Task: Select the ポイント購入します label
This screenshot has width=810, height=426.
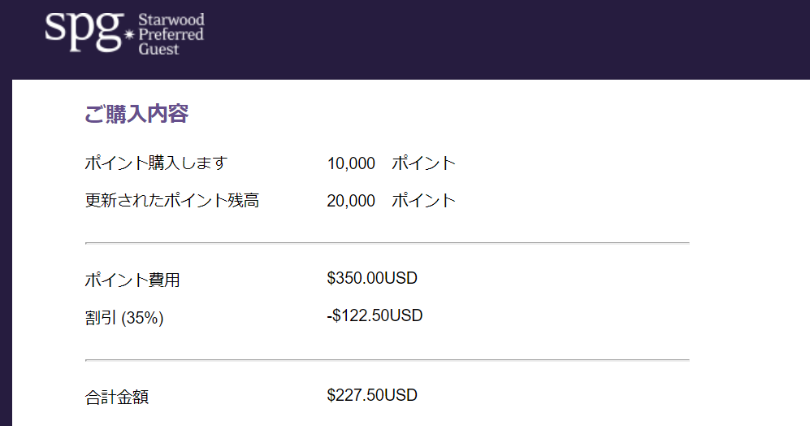Action: click(x=155, y=163)
